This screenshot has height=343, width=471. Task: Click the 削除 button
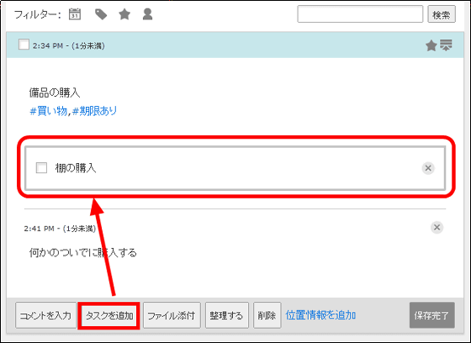267,315
